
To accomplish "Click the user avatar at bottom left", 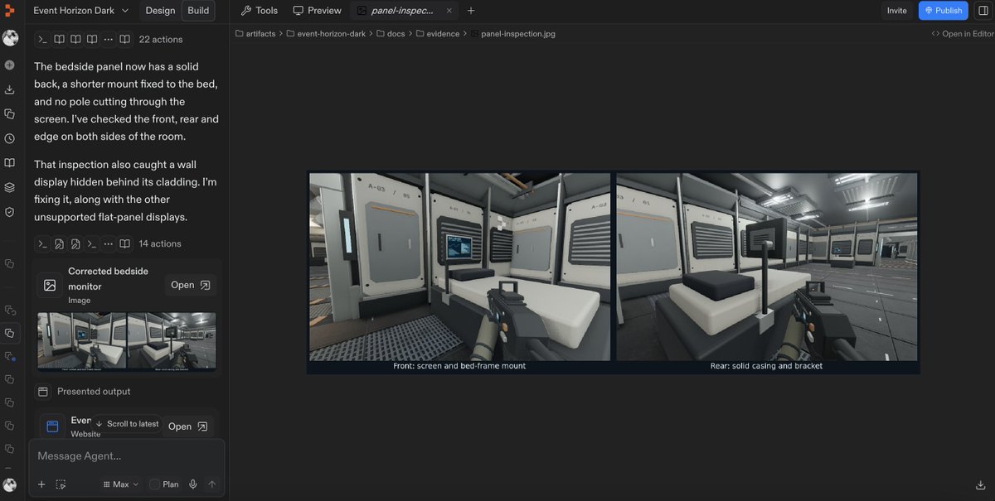I will (10, 484).
